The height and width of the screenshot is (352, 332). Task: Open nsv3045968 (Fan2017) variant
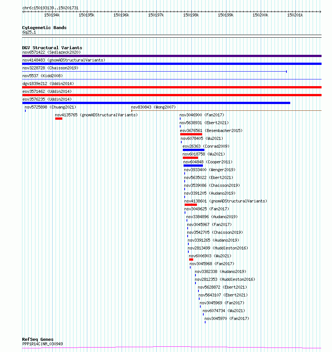(212, 264)
